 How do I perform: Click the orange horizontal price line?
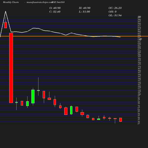click(x=74, y=36)
